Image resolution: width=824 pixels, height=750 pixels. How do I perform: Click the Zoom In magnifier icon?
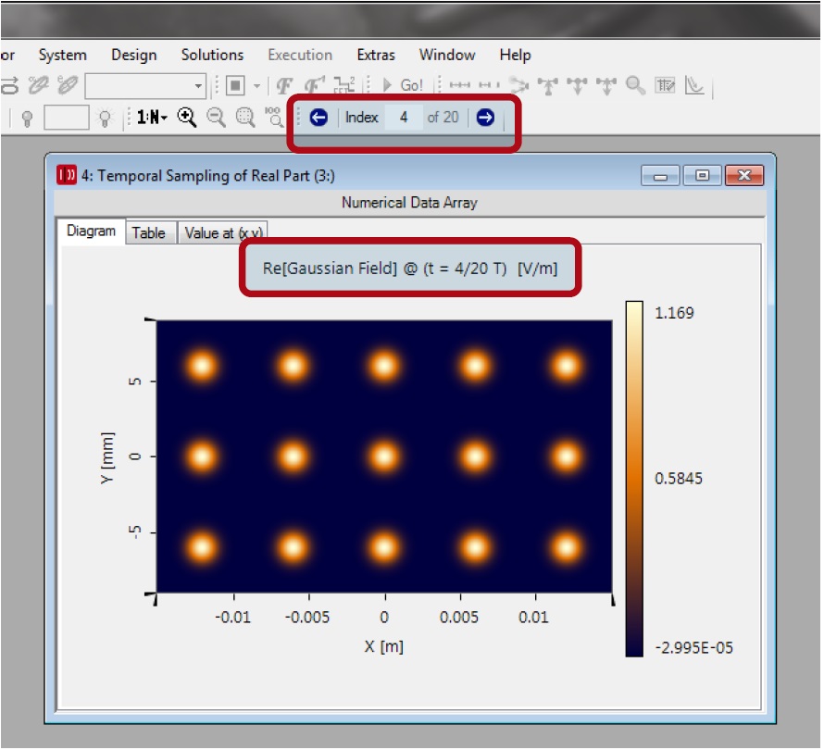(186, 118)
